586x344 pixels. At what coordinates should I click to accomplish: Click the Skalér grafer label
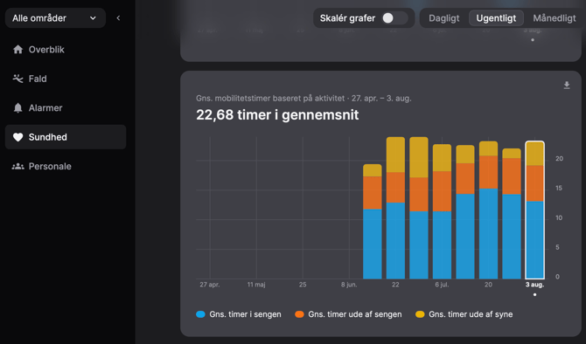tap(347, 18)
